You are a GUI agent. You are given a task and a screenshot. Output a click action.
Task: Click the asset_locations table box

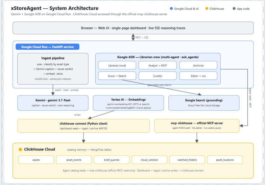[225, 160]
